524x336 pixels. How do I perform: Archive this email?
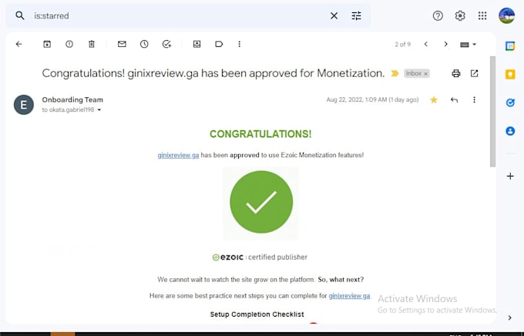(47, 44)
